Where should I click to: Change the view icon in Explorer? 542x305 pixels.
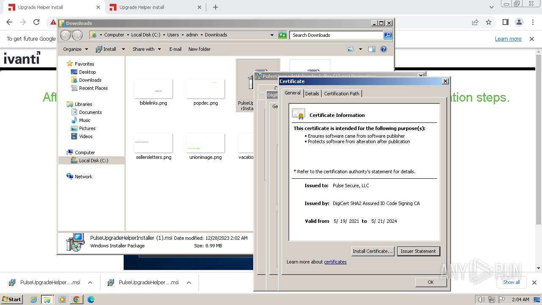pos(350,49)
